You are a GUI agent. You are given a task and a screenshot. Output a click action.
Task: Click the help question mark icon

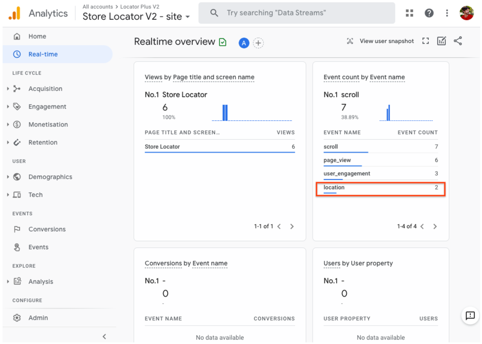click(x=429, y=13)
